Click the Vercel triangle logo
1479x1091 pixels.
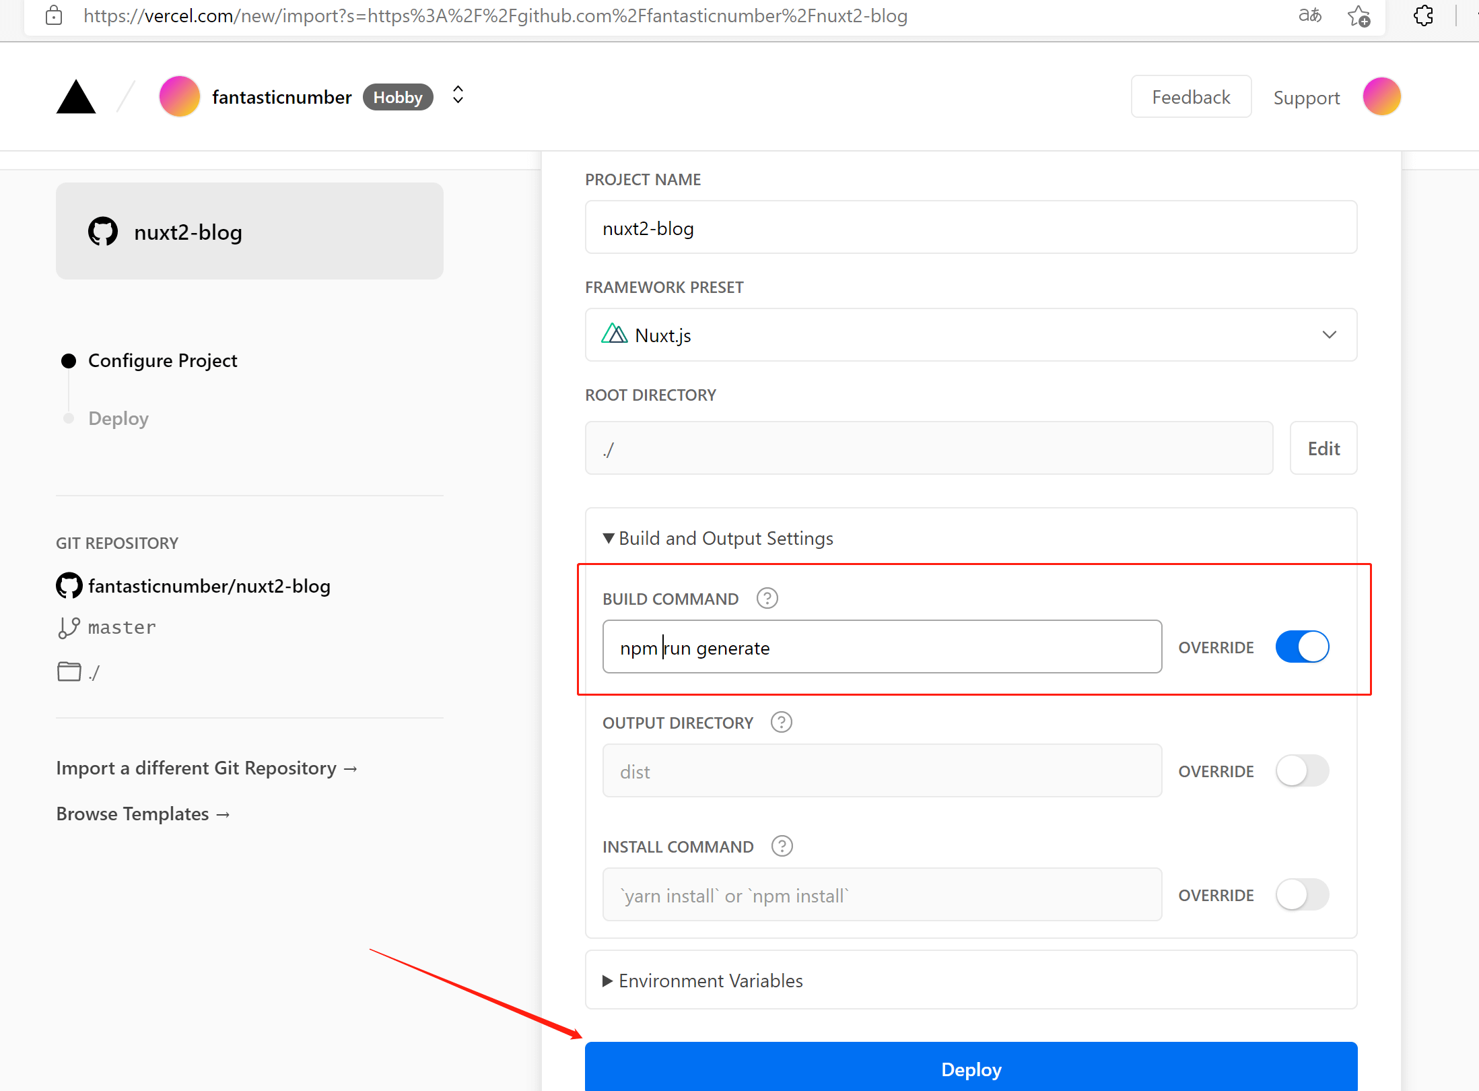click(76, 98)
